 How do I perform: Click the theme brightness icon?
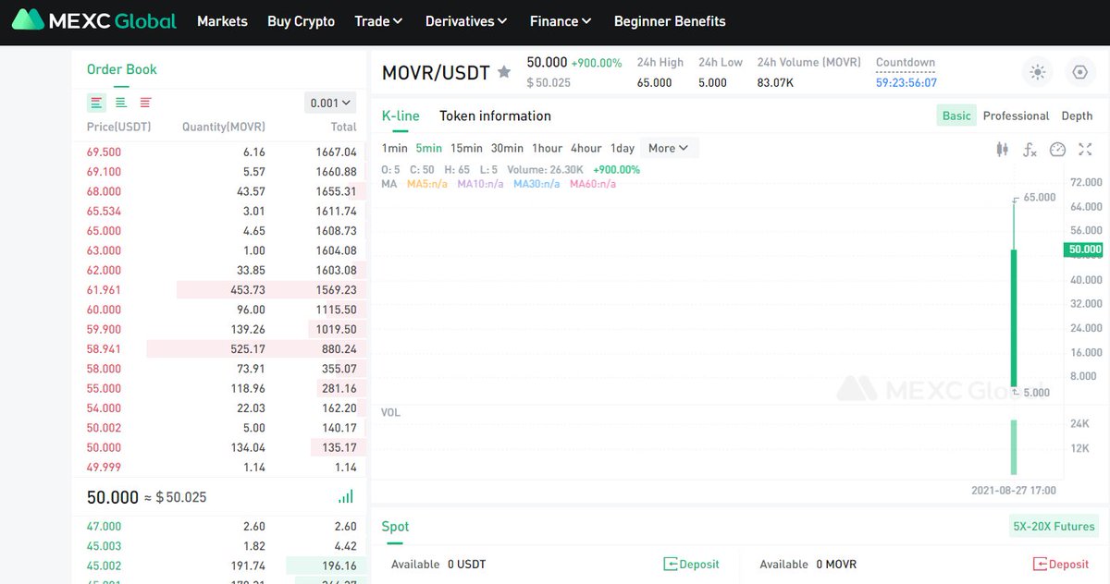click(x=1037, y=72)
